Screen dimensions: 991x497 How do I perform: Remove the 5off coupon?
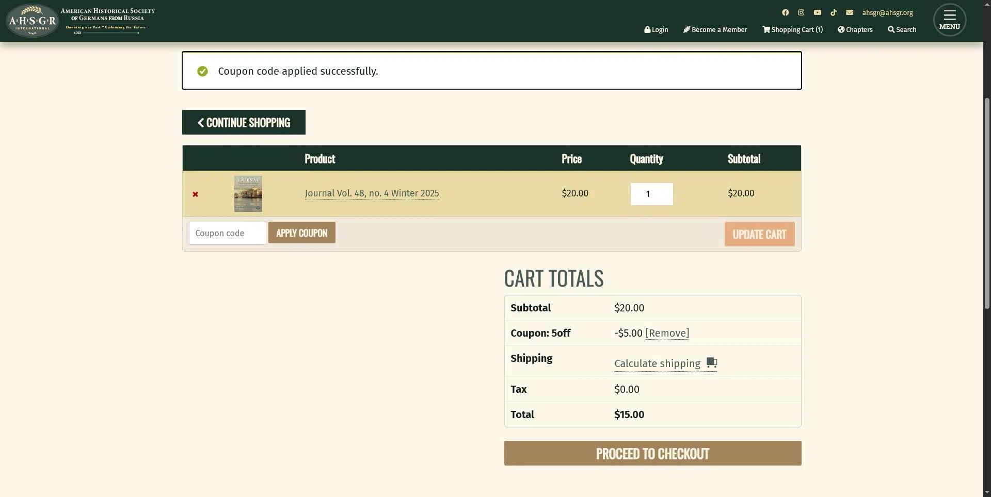pos(667,333)
